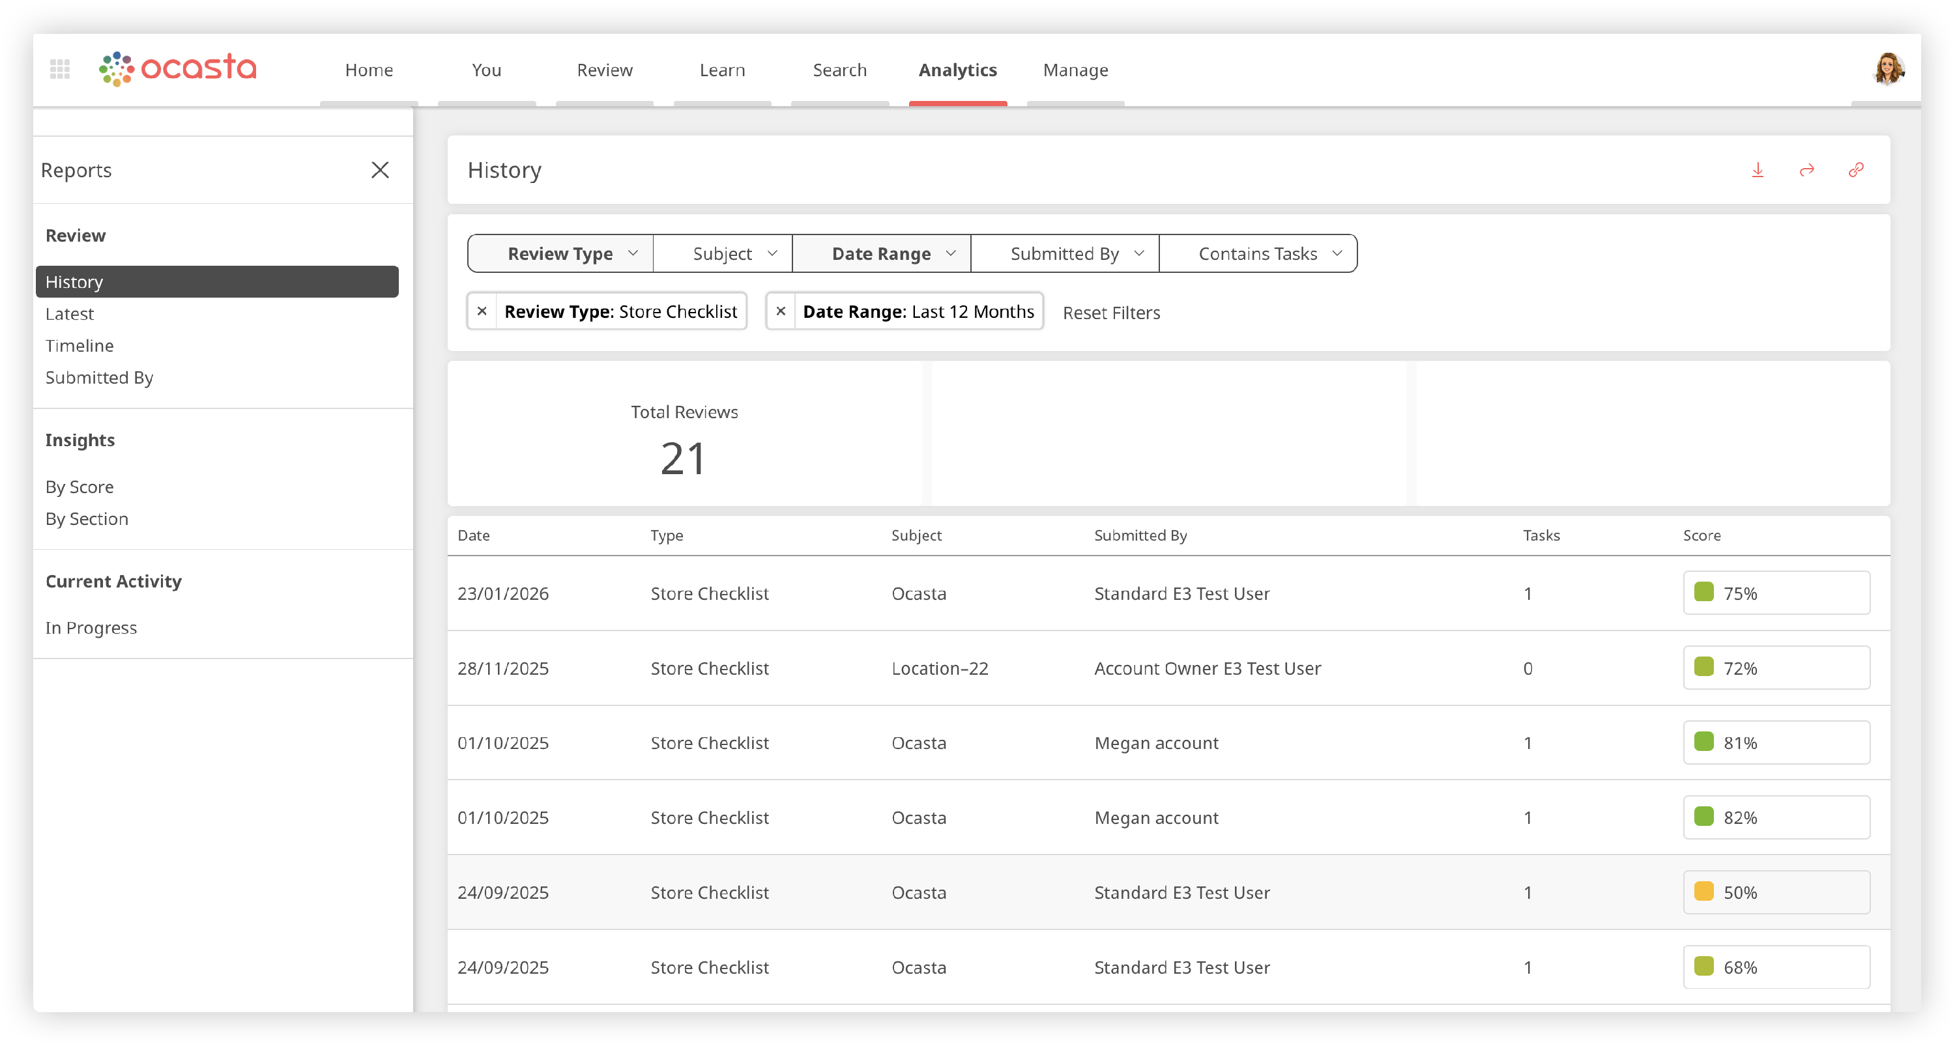Open the app grid launcher icon
This screenshot has height=1046, width=1955.
click(60, 69)
